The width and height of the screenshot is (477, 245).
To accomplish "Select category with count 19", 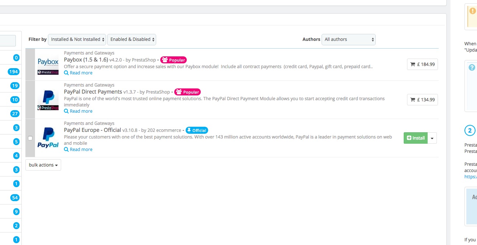I will click(x=15, y=86).
